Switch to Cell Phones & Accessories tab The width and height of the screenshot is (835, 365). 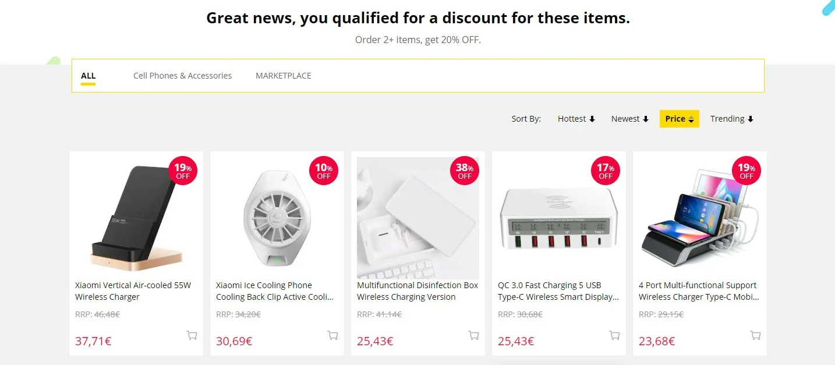click(182, 76)
